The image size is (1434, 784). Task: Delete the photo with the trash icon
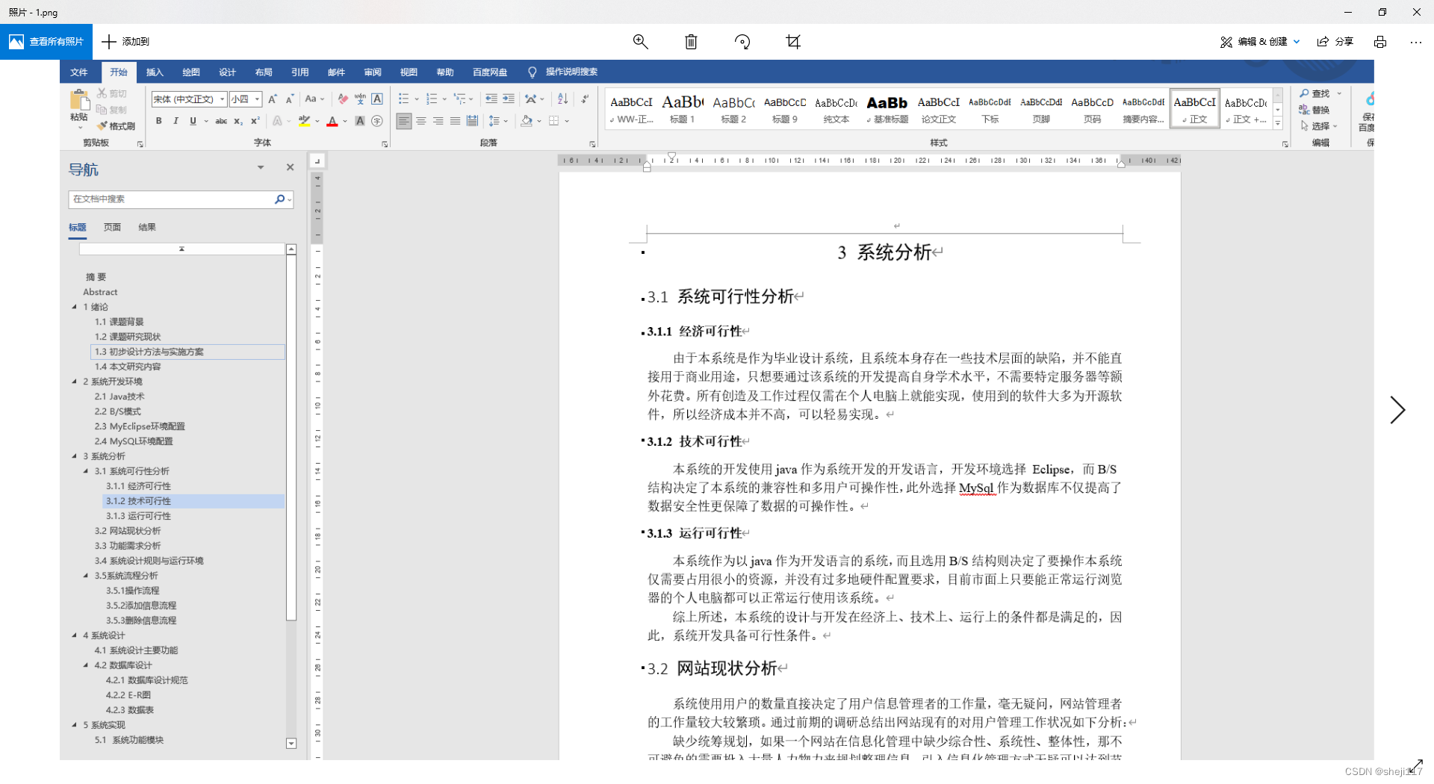tap(691, 42)
